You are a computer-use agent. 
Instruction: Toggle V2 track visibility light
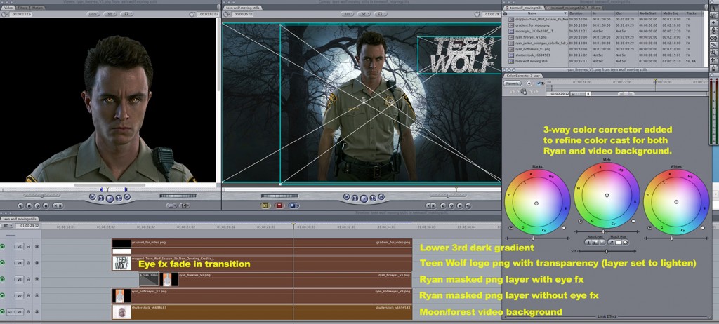coord(2,295)
